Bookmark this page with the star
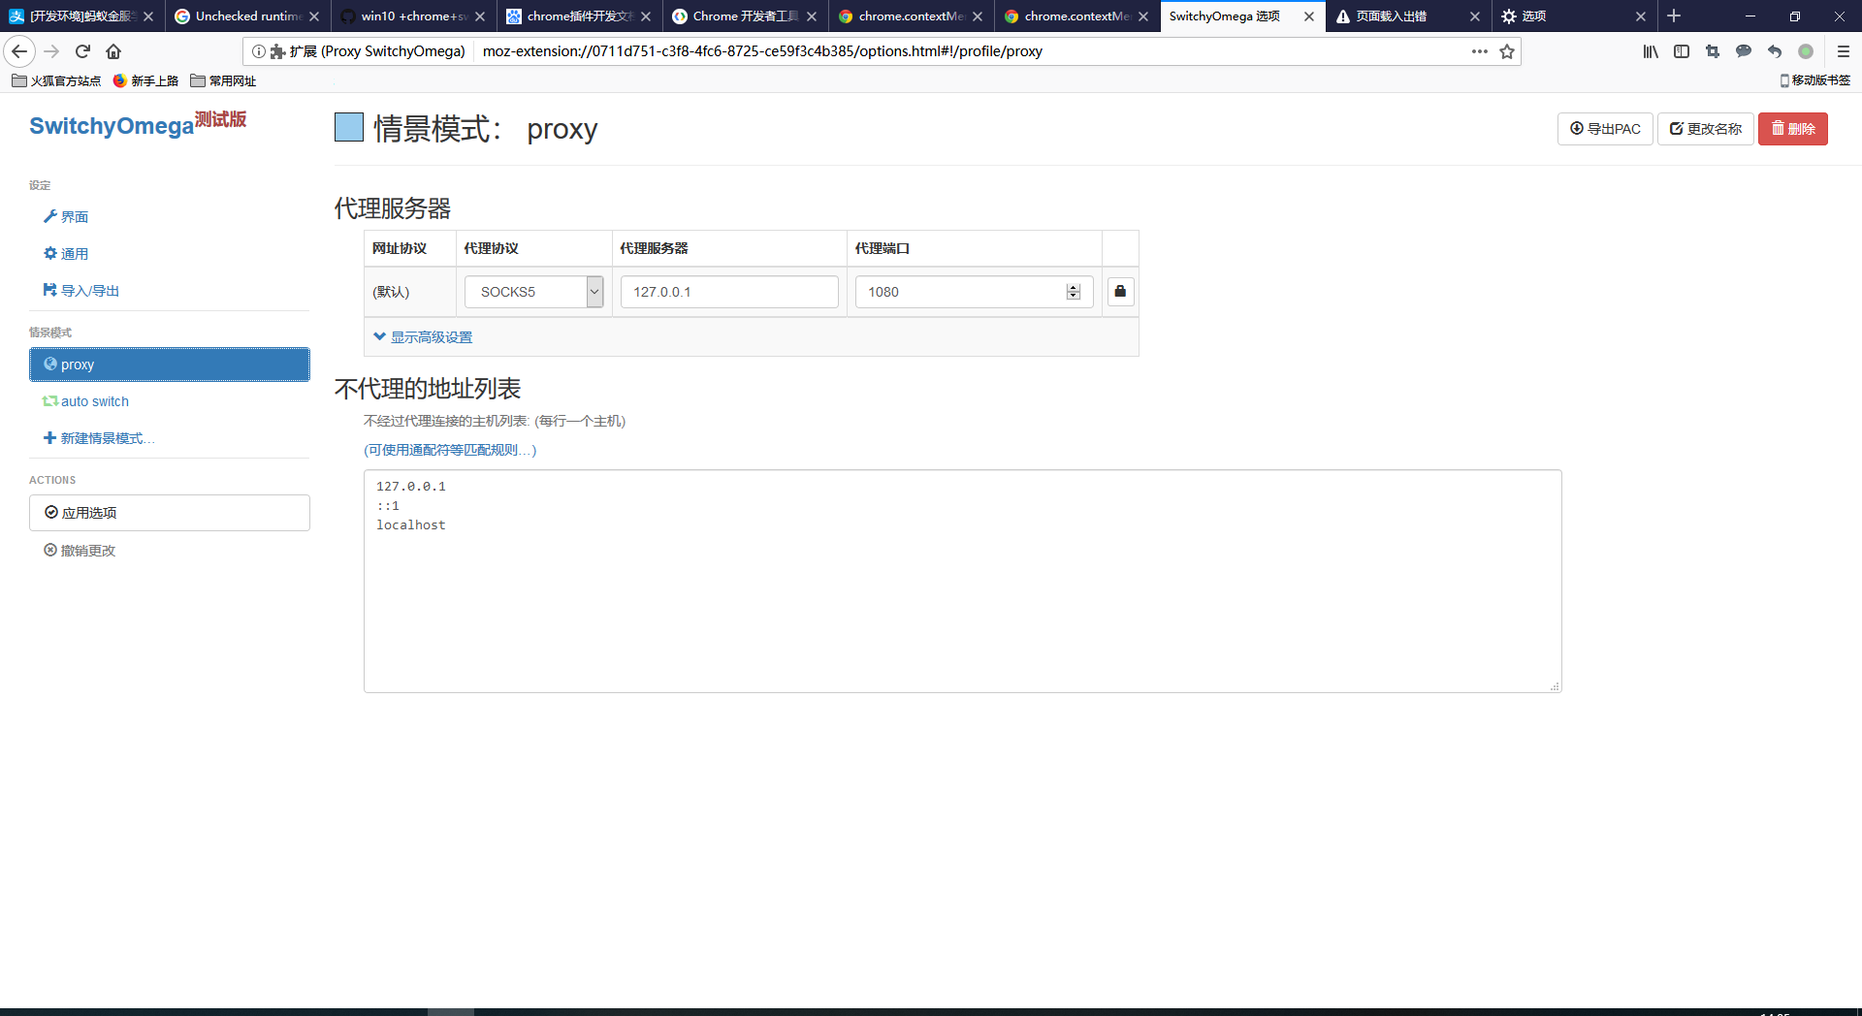 (1507, 51)
